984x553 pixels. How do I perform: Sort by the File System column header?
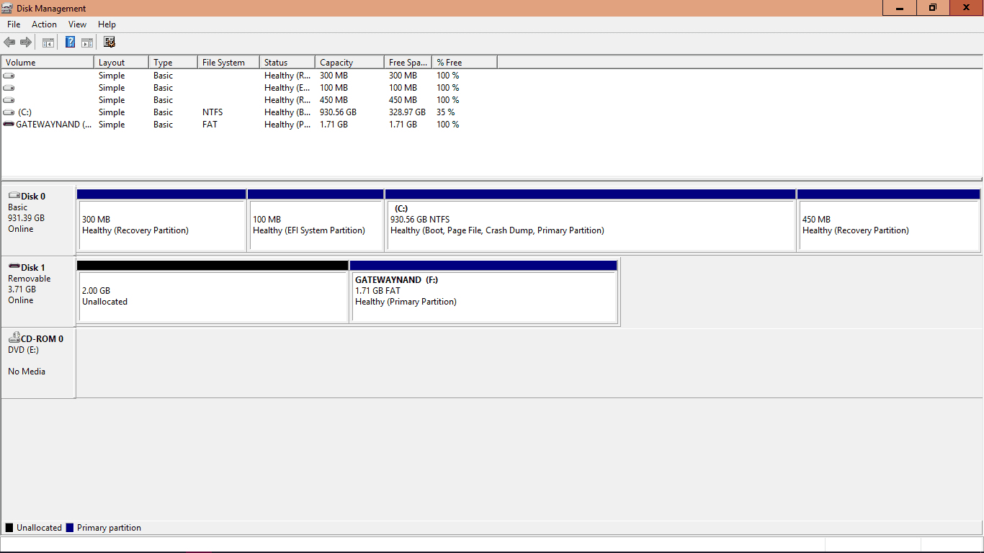coord(228,63)
